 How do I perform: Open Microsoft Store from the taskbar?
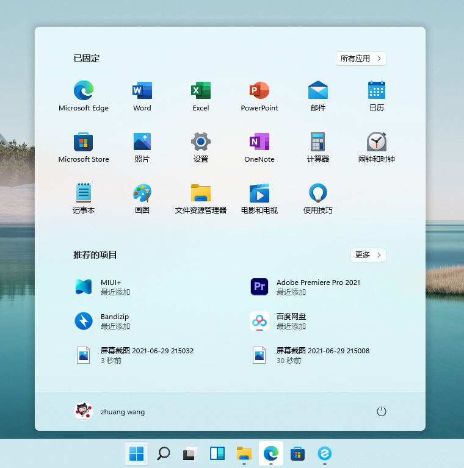pyautogui.click(x=298, y=453)
